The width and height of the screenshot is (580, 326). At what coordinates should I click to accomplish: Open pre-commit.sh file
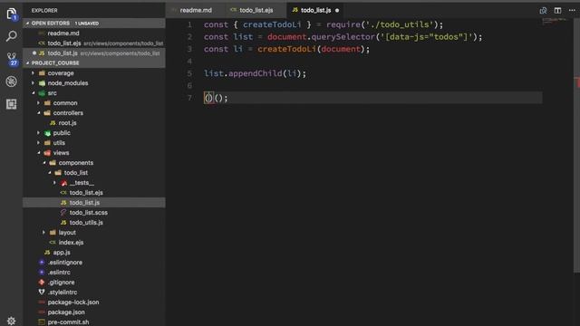[94, 322]
